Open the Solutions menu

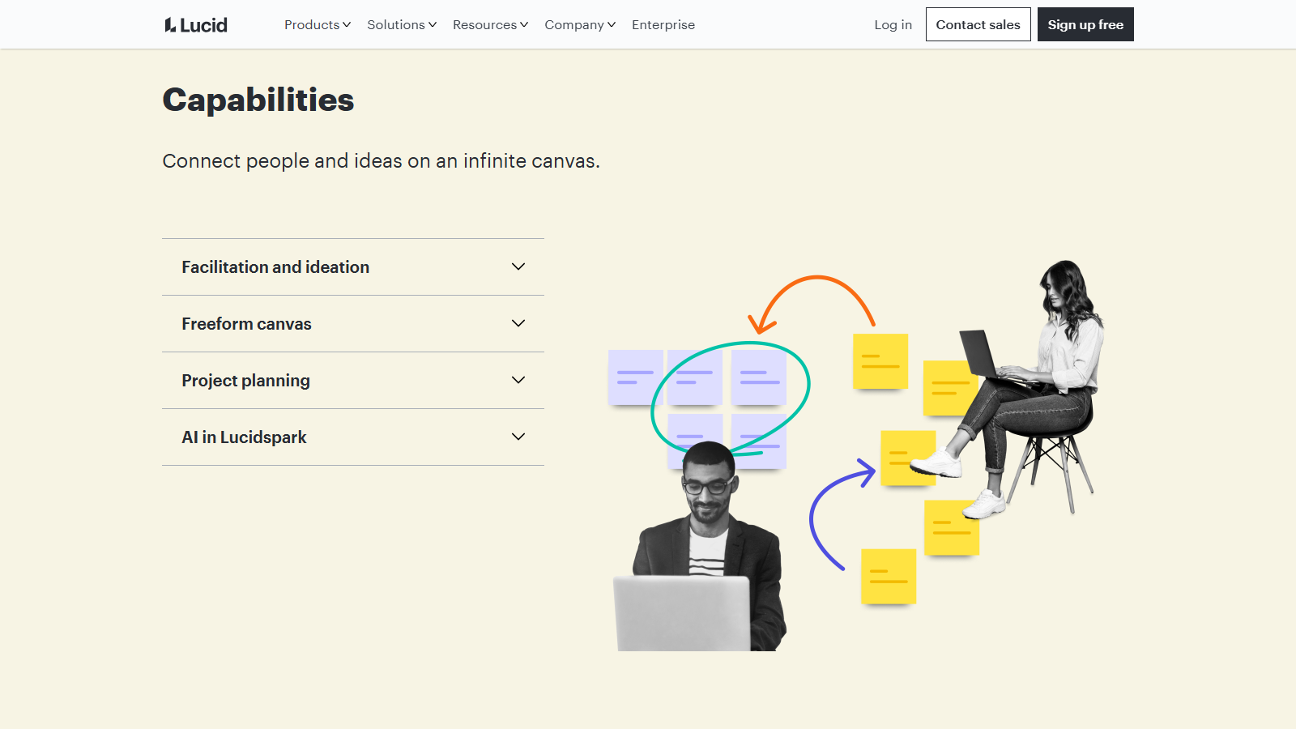point(402,25)
